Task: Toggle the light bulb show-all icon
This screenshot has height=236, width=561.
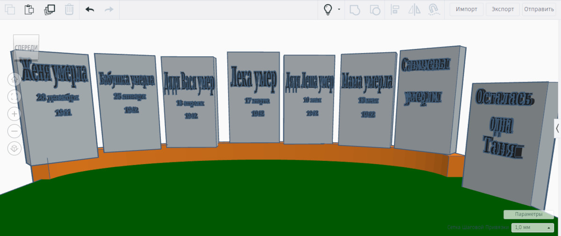Action: tap(328, 9)
